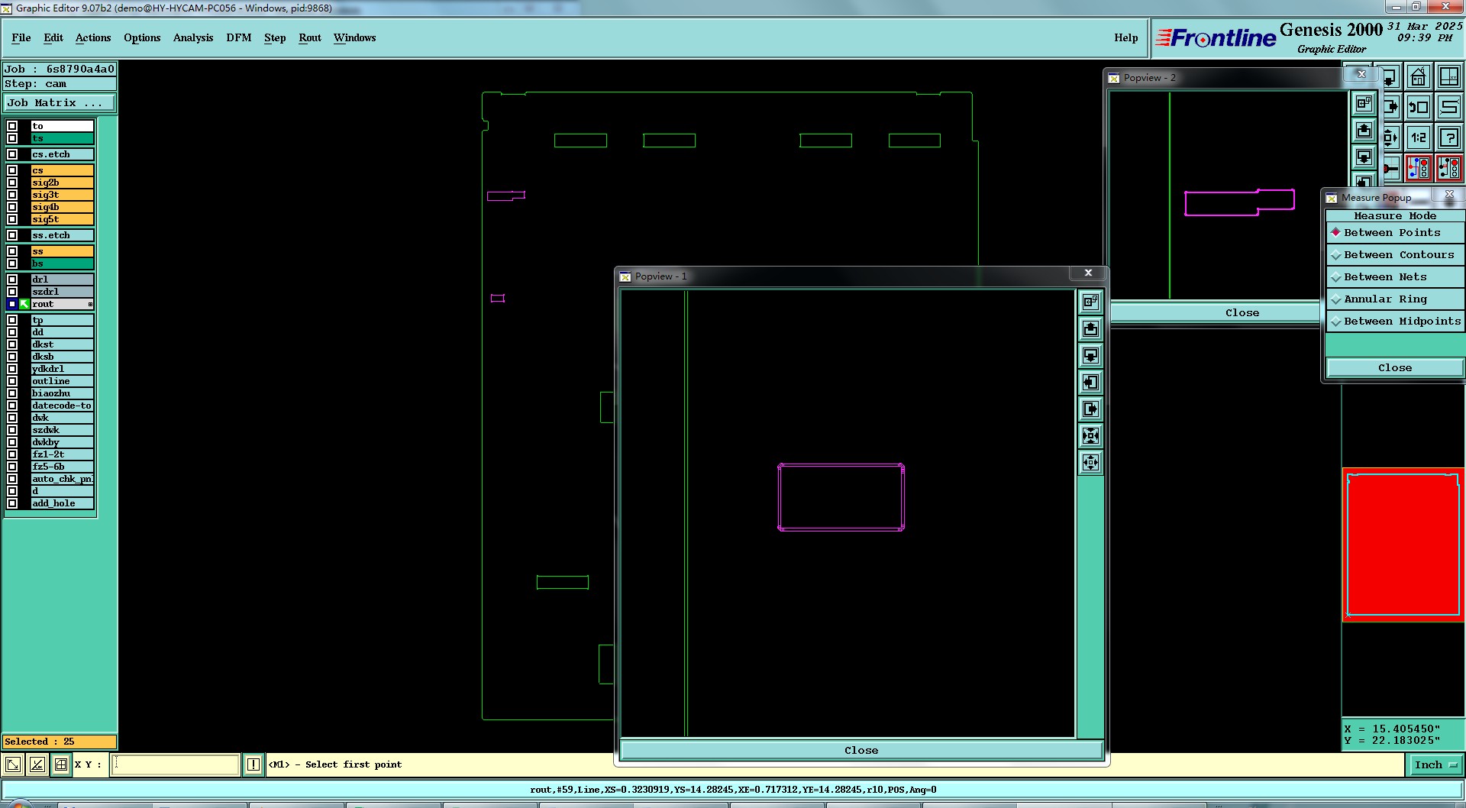
Task: Select the ss layer name
Action: (62, 251)
